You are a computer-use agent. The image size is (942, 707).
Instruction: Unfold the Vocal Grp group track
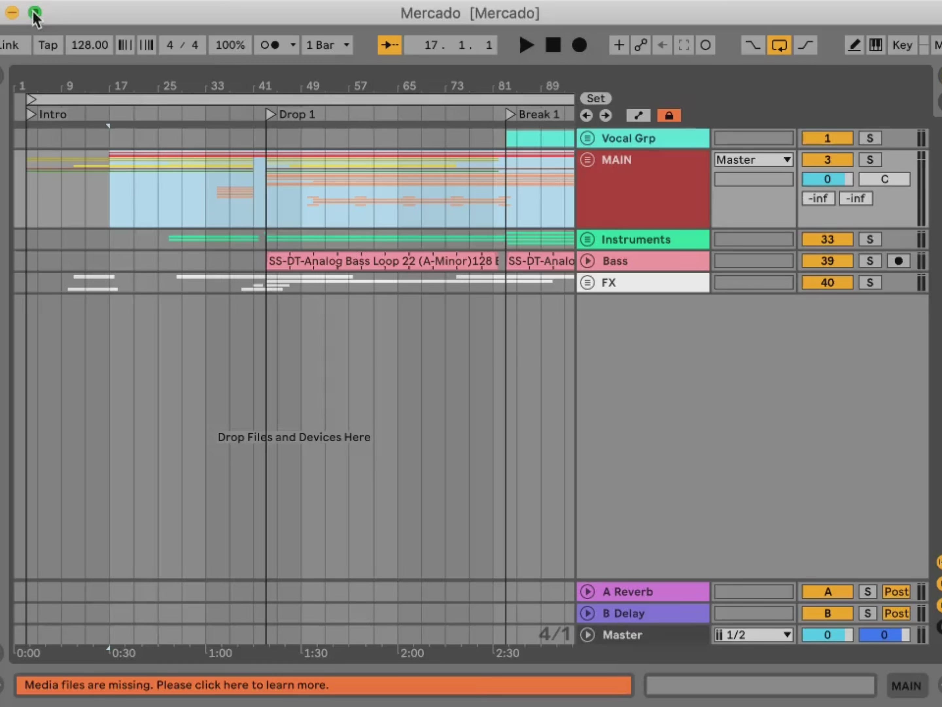pyautogui.click(x=587, y=138)
